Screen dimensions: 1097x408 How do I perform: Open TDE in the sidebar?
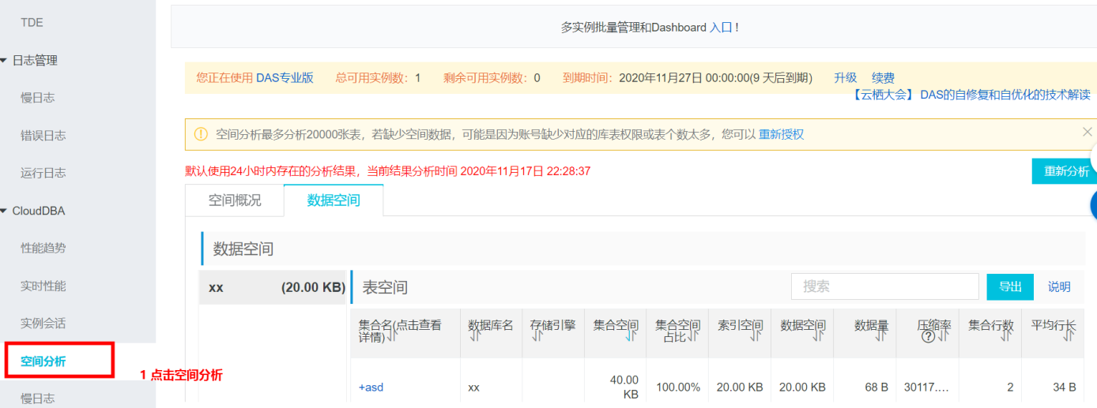tap(32, 22)
